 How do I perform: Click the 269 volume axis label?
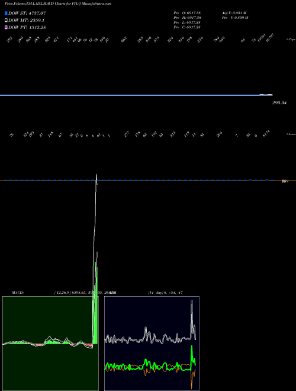(285, 181)
